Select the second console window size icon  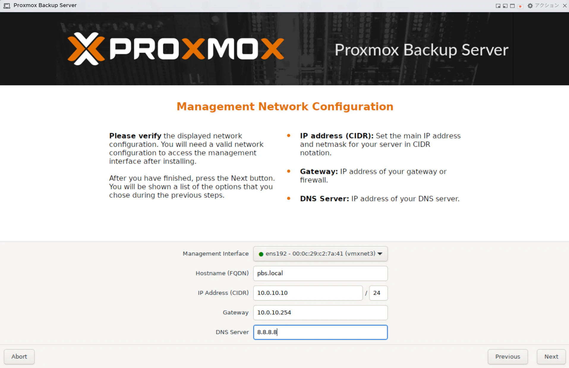tap(505, 6)
